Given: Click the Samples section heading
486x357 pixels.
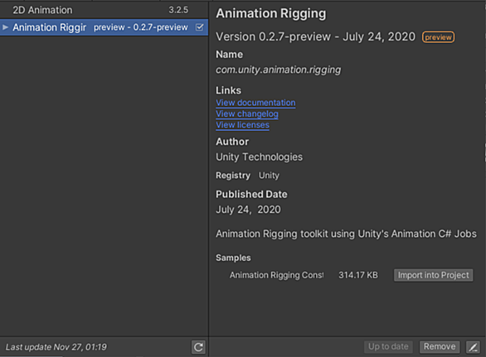Looking at the screenshot, I should [x=233, y=258].
